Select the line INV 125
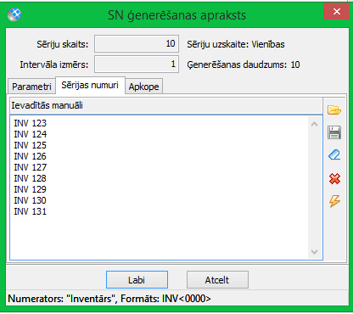 (30, 145)
